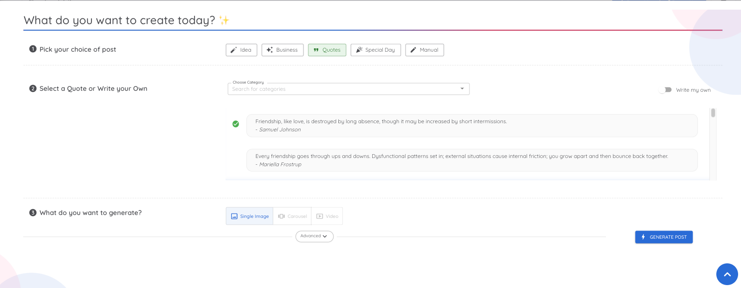Viewport: 741px width, 288px height.
Task: Choose the Manual post type
Action: click(x=424, y=50)
